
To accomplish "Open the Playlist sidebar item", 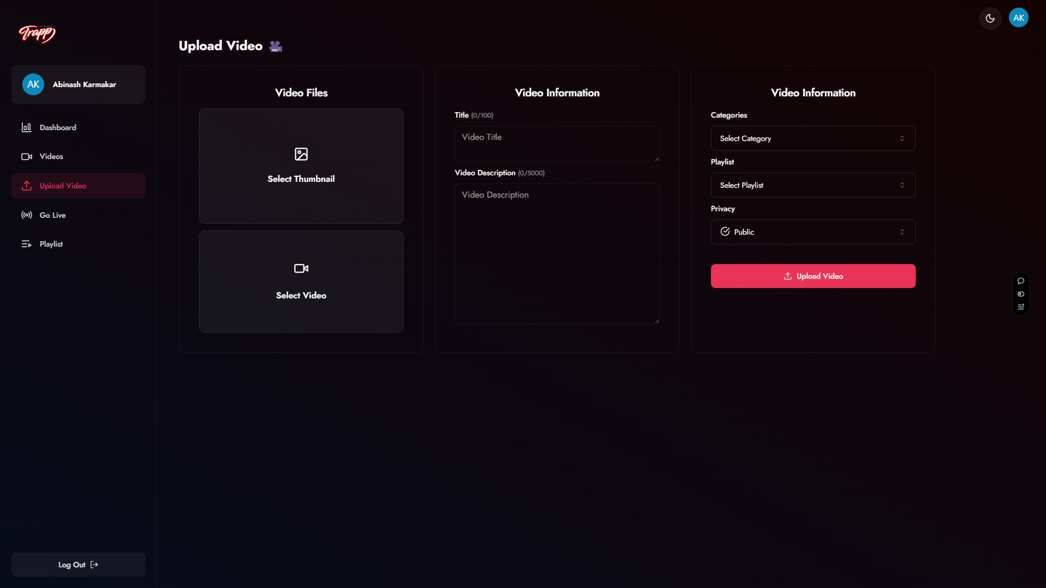I will [51, 244].
